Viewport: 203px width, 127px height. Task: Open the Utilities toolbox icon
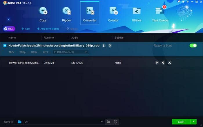[137, 14]
